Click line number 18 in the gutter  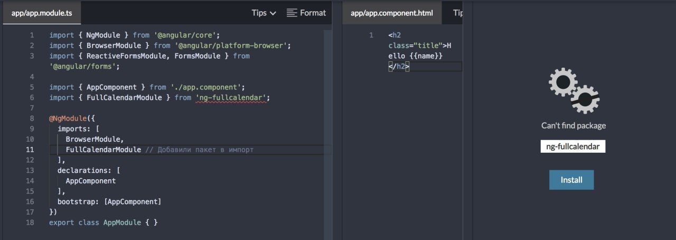(30, 223)
